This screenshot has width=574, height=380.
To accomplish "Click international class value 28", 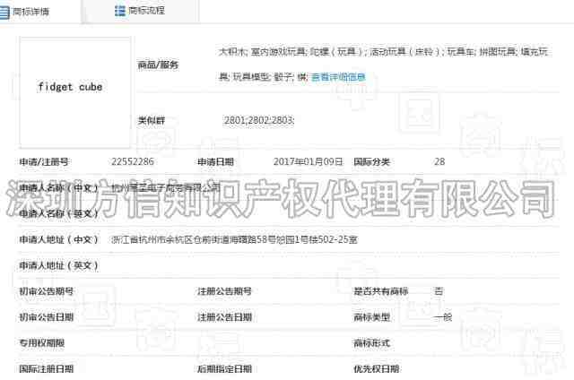I will (x=439, y=161).
